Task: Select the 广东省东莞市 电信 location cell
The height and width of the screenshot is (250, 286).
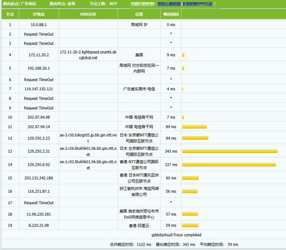Action: pos(139,89)
